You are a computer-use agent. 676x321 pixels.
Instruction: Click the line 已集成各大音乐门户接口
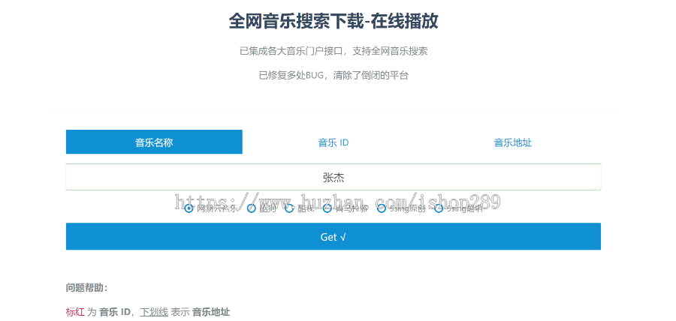tap(333, 51)
